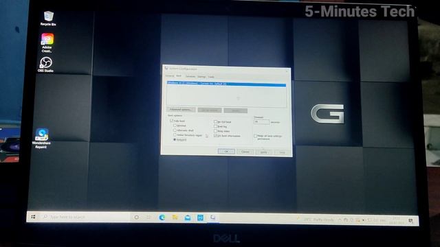Screen dimensions: 440x247
Task: Open the Mail app from the taskbar
Action: pyautogui.click(x=188, y=217)
